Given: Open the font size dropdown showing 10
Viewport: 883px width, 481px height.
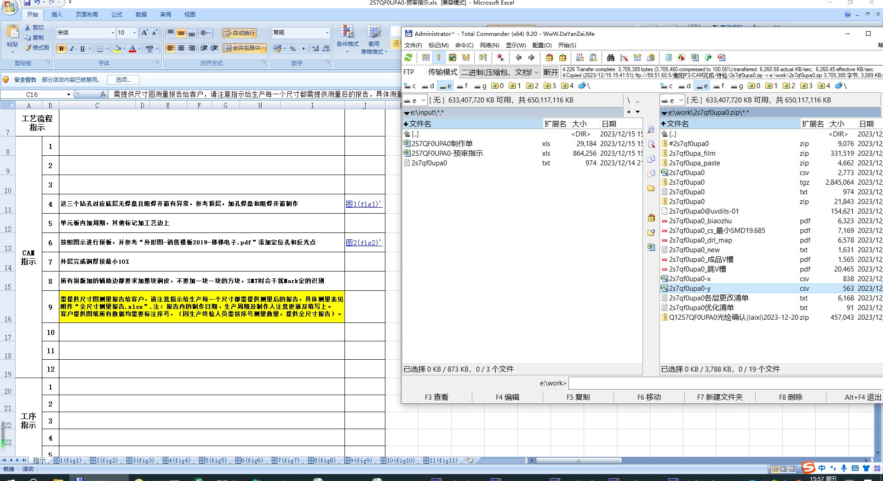Looking at the screenshot, I should (134, 33).
